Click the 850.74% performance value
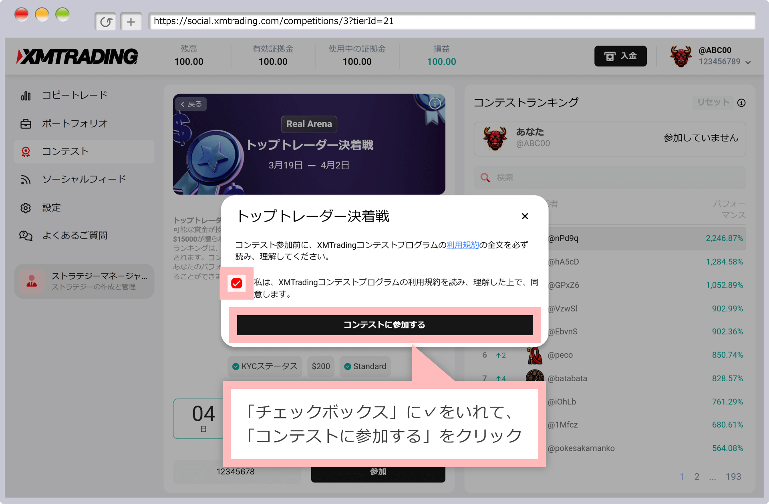Image resolution: width=769 pixels, height=504 pixels. coord(727,355)
